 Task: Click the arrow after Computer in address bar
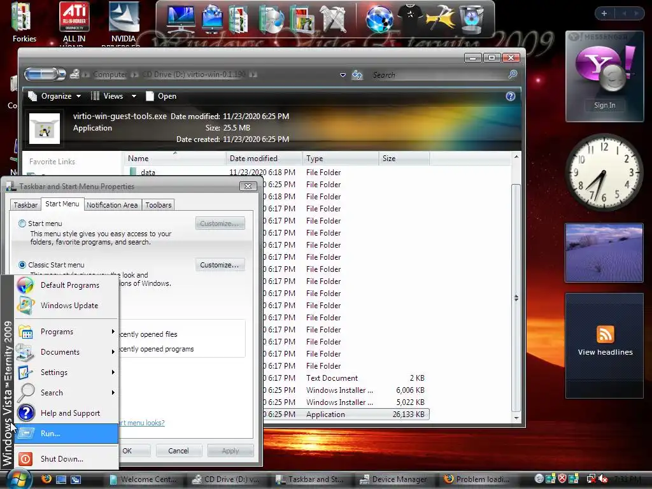[135, 75]
